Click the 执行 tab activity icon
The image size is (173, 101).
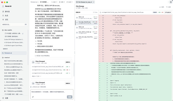coord(52,2)
